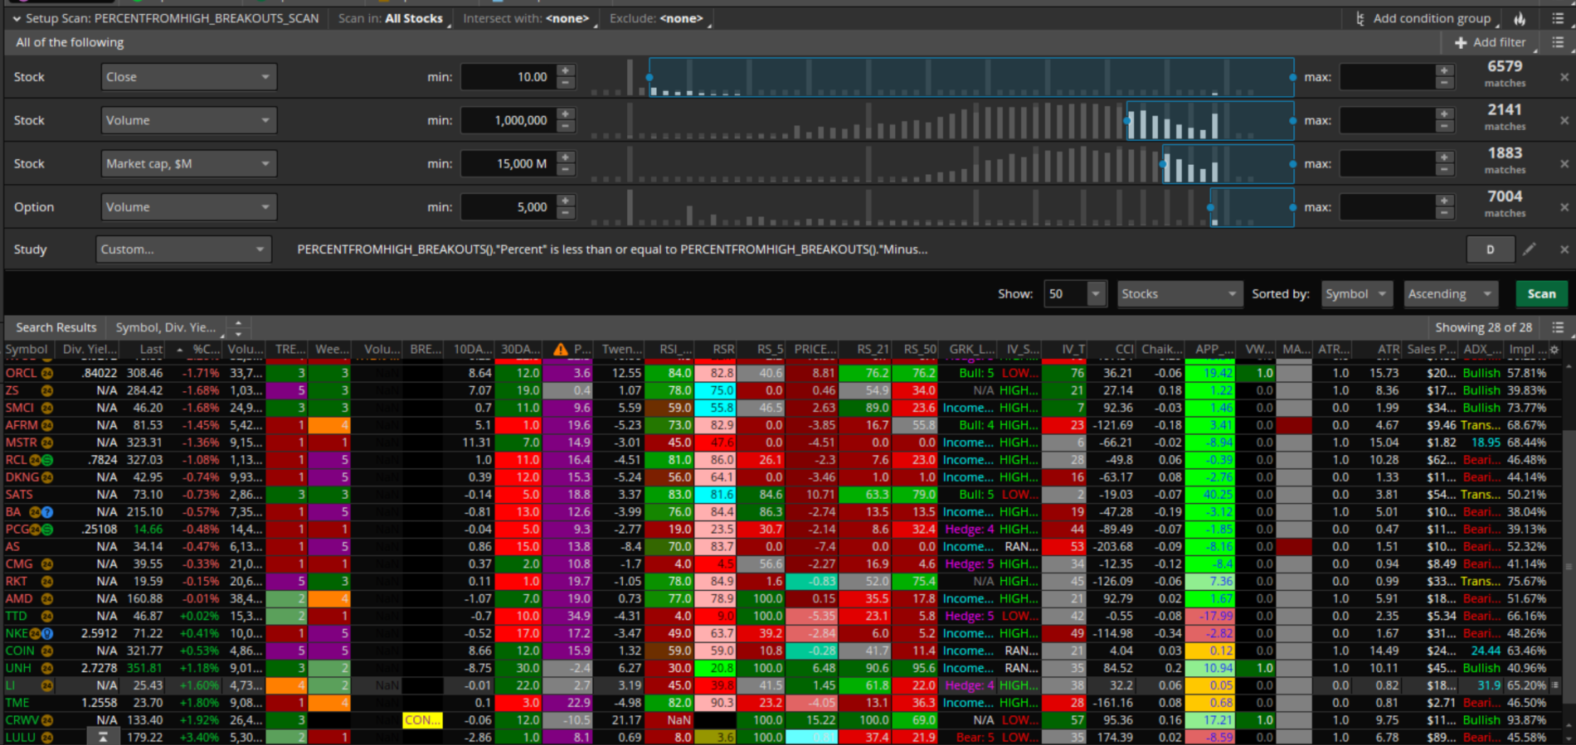Screen dimensions: 1576x745
Task: Open the Sorted by Symbol dropdown
Action: [x=1356, y=293]
